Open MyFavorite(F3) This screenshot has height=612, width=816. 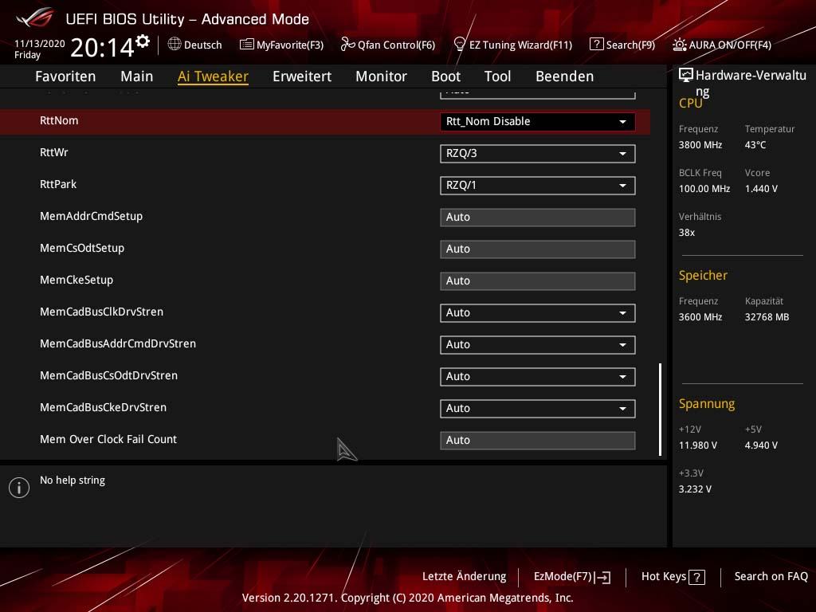pos(290,45)
